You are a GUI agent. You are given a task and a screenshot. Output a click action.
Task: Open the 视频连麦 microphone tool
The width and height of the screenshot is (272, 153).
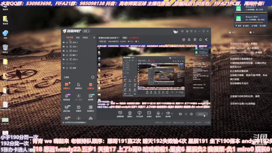coord(67,97)
